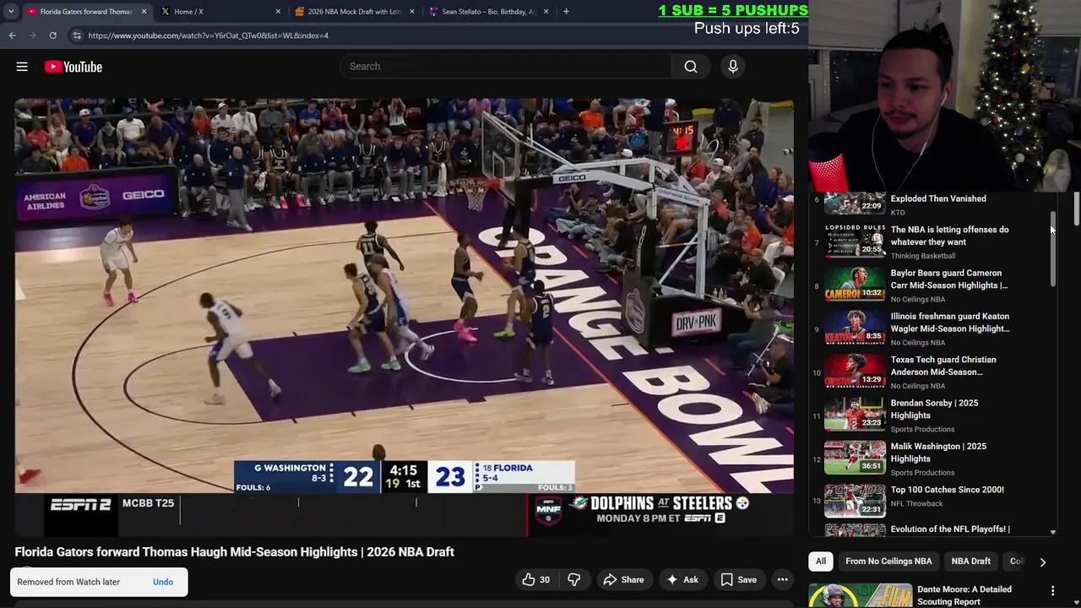Open the YouTube guide hamburger menu

point(22,67)
